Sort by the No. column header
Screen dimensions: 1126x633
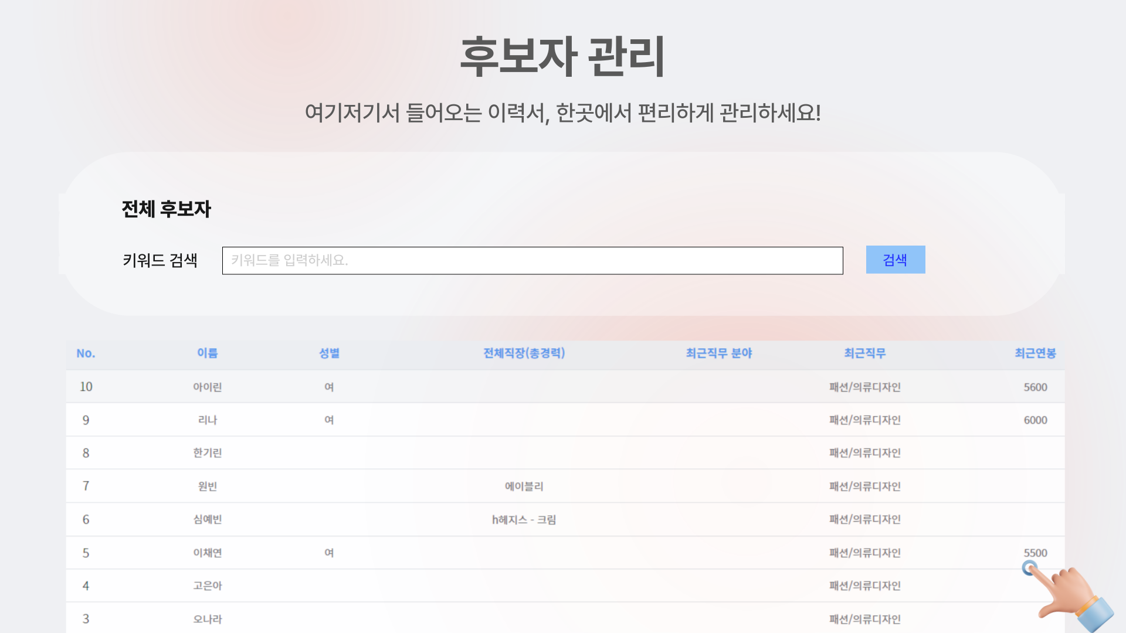tap(86, 353)
